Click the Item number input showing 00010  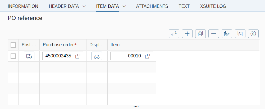(x=127, y=56)
